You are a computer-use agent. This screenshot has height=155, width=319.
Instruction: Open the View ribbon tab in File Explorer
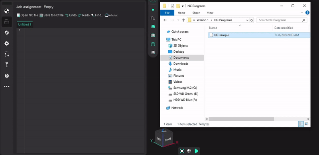coord(210,13)
